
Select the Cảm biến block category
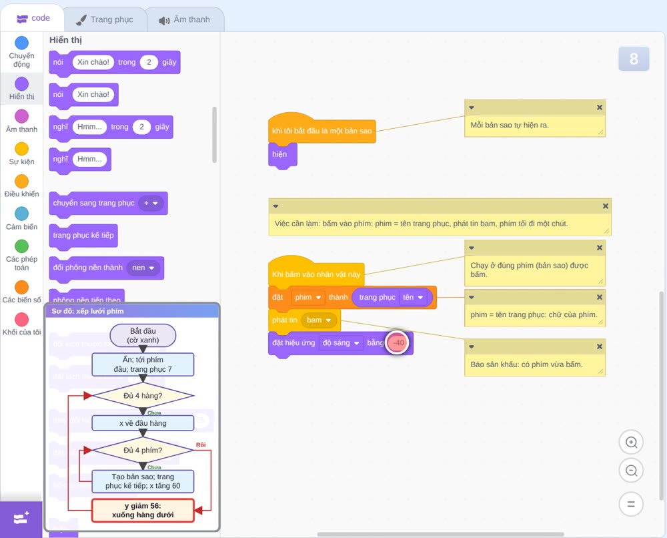(x=22, y=218)
